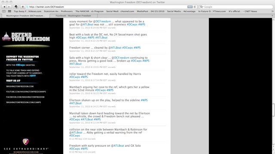Screen dimensions: 275x154
Task: Select the #DTT tag text in the sidebar
Action: pyautogui.click(x=33, y=76)
